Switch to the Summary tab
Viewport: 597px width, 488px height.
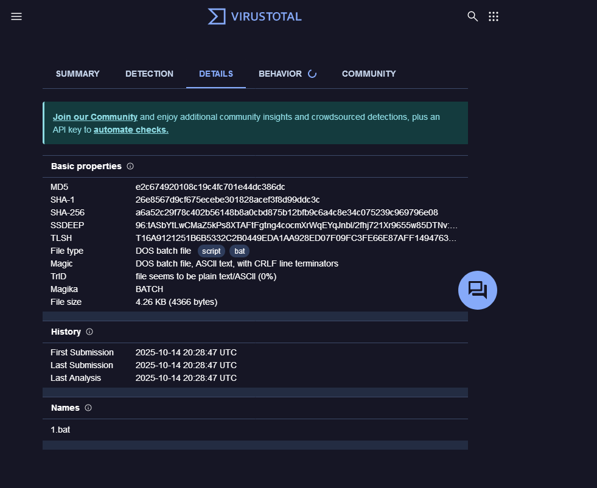(78, 74)
